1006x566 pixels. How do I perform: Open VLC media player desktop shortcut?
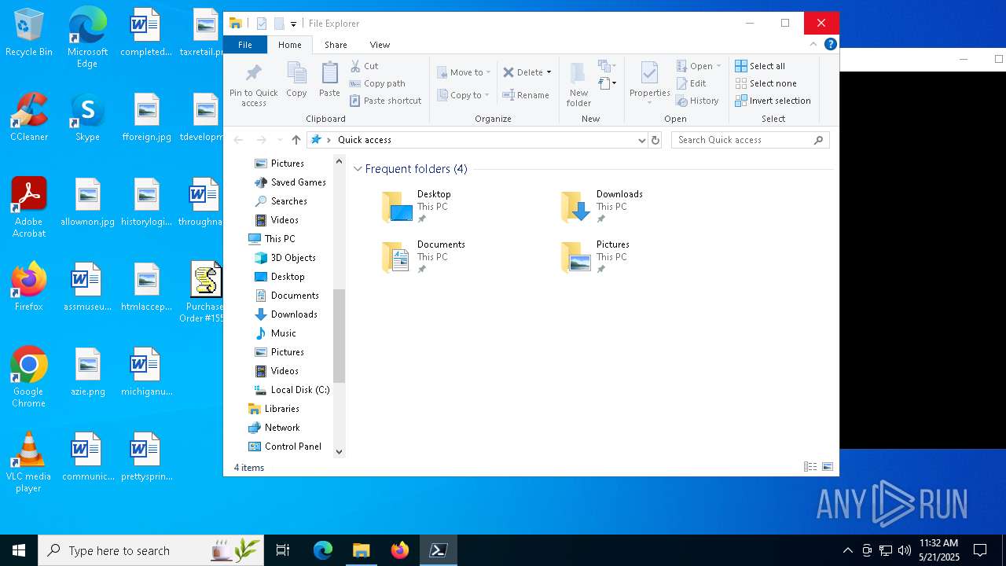(29, 462)
